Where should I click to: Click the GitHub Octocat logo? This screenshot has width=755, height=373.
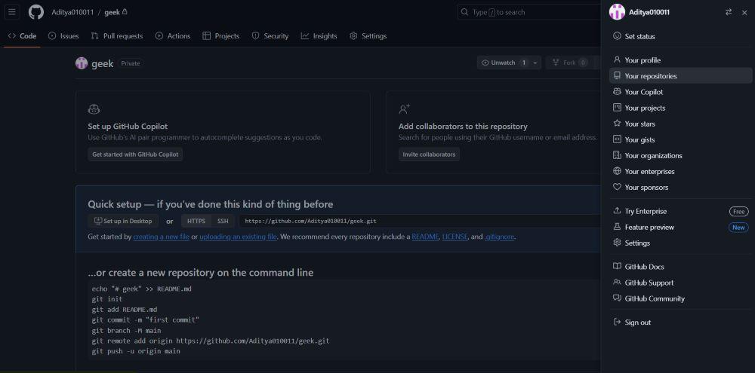coord(36,12)
